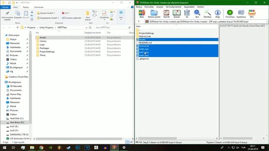Select .gitignore in WinRAR
Viewport: 269px width, 151px height.
(144, 59)
